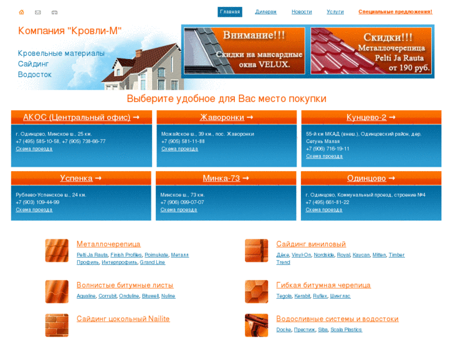Click the VELUX windows discount banner
Viewport: 453px width, 339px height.
tap(245, 51)
